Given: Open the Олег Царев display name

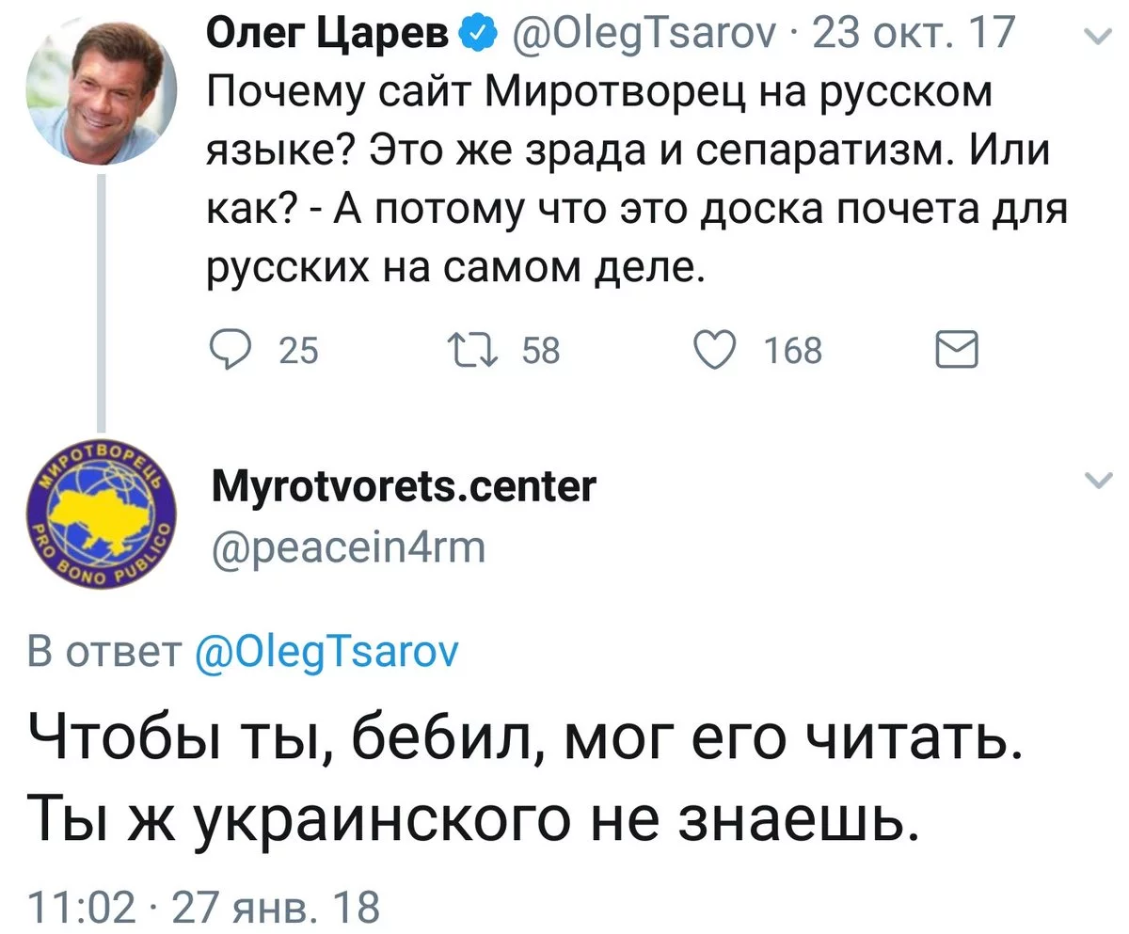Looking at the screenshot, I should [328, 36].
